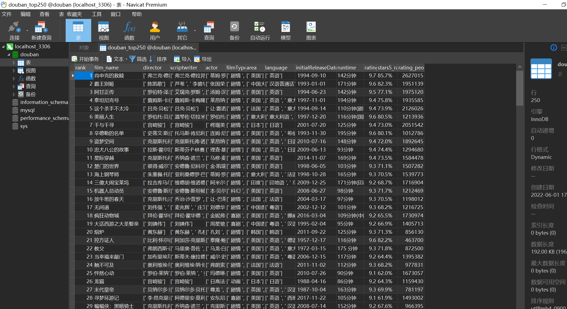This screenshot has width=567, height=309.
Task: Expand the 查询 (Queries) tree node
Action: tap(14, 86)
